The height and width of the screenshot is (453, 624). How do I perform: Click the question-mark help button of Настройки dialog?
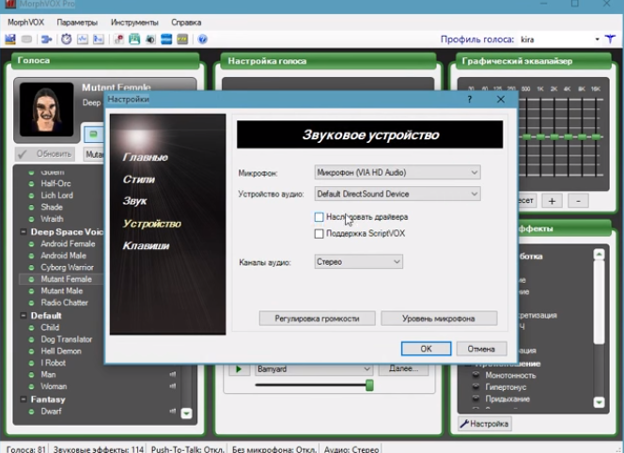point(470,99)
